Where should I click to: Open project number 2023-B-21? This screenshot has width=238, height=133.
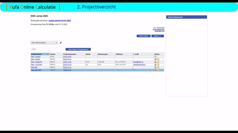tap(67, 59)
